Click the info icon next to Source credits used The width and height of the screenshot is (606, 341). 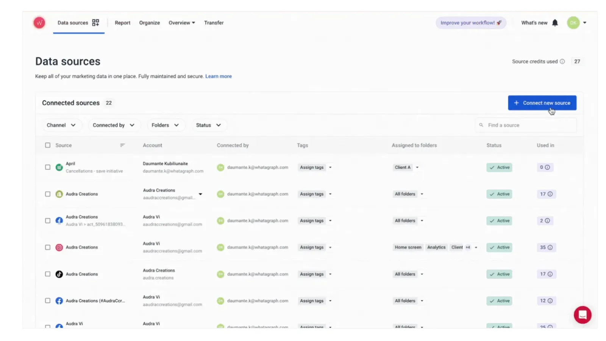click(x=562, y=61)
